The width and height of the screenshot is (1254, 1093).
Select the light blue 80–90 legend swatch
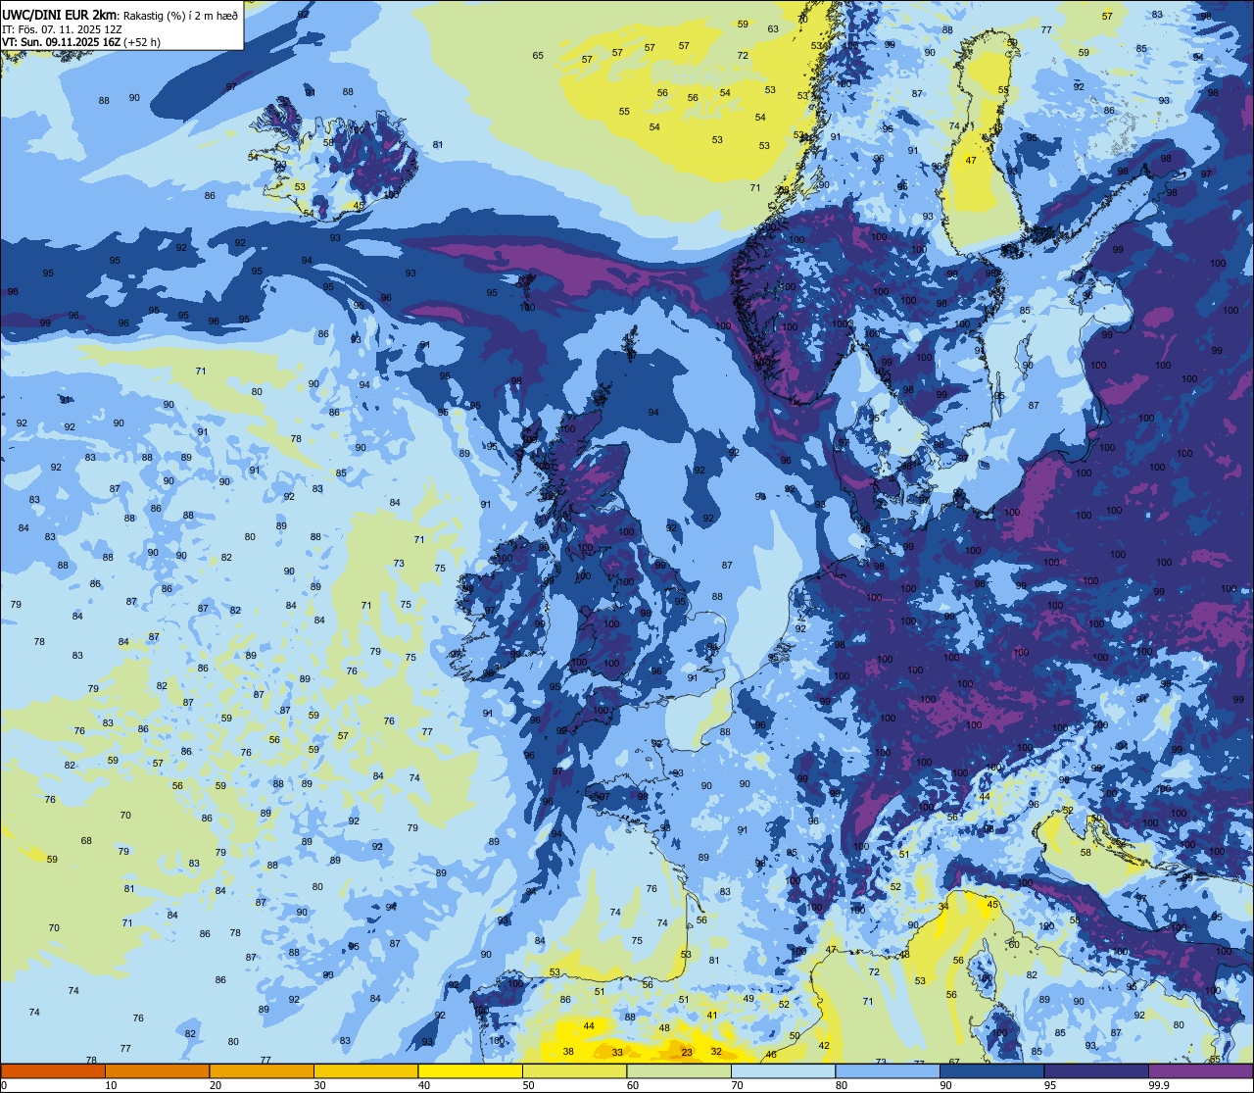coord(888,1070)
